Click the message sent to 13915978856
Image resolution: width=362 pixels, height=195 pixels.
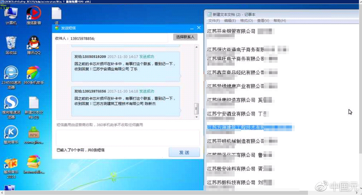(x=126, y=101)
